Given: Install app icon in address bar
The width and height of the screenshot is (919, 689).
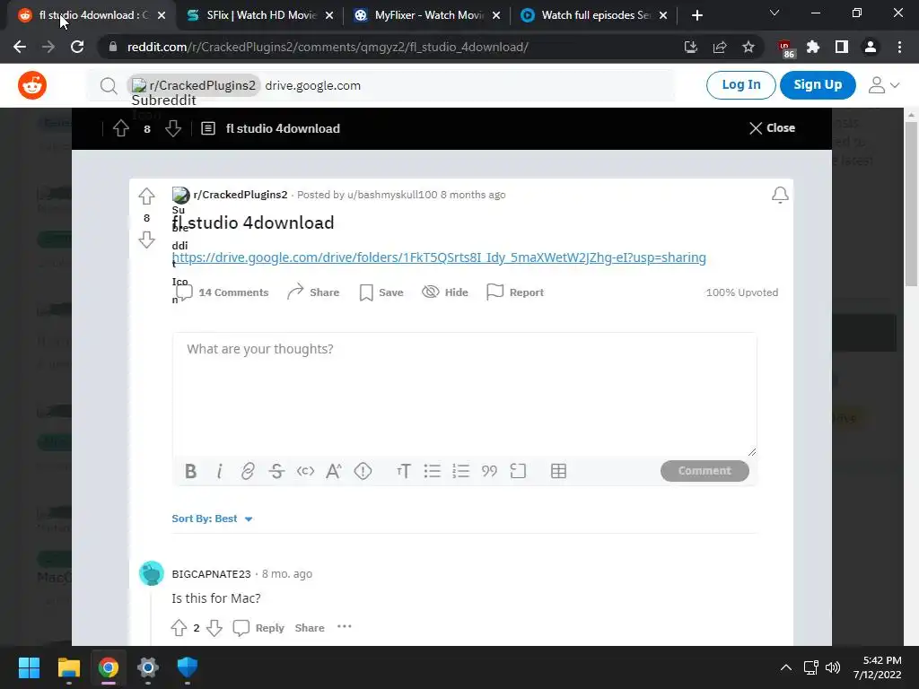Looking at the screenshot, I should (x=691, y=47).
